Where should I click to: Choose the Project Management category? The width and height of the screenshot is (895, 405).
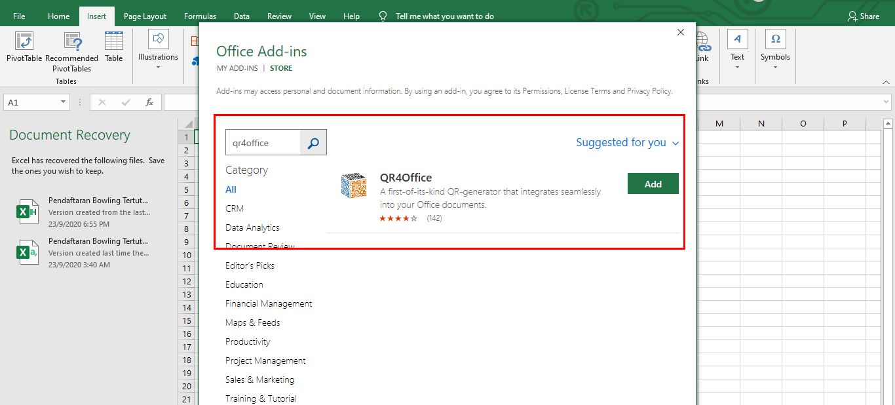[265, 360]
